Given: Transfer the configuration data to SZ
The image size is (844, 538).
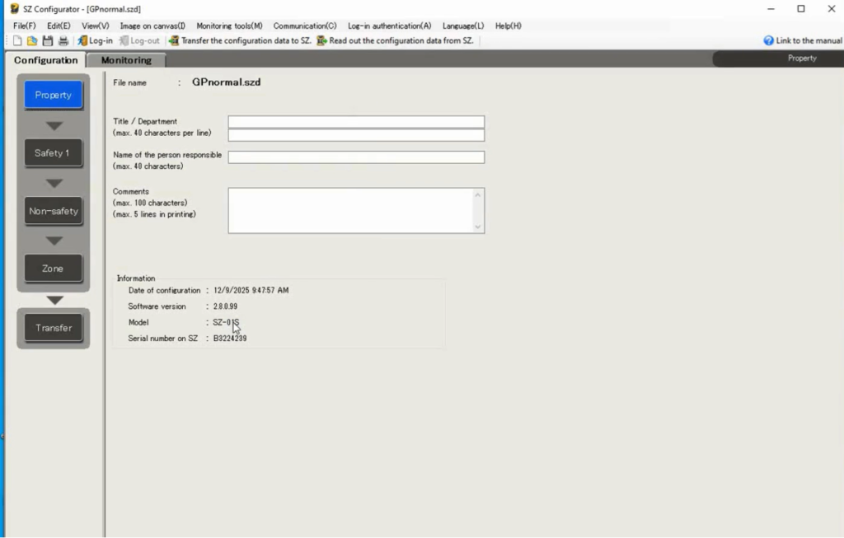Looking at the screenshot, I should tap(240, 40).
